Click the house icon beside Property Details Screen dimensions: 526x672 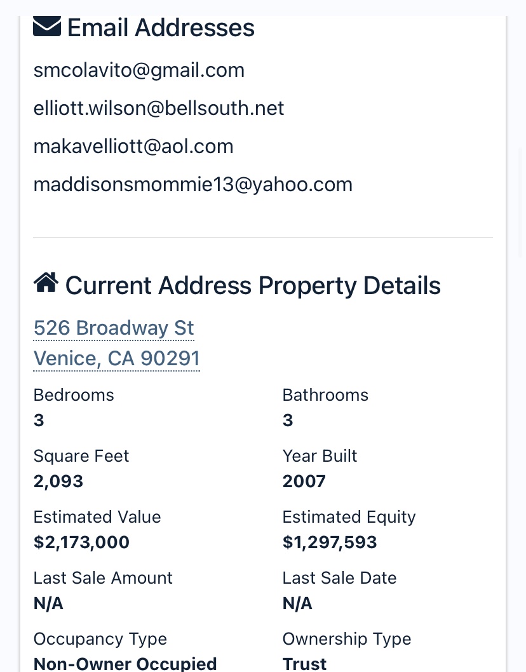46,283
